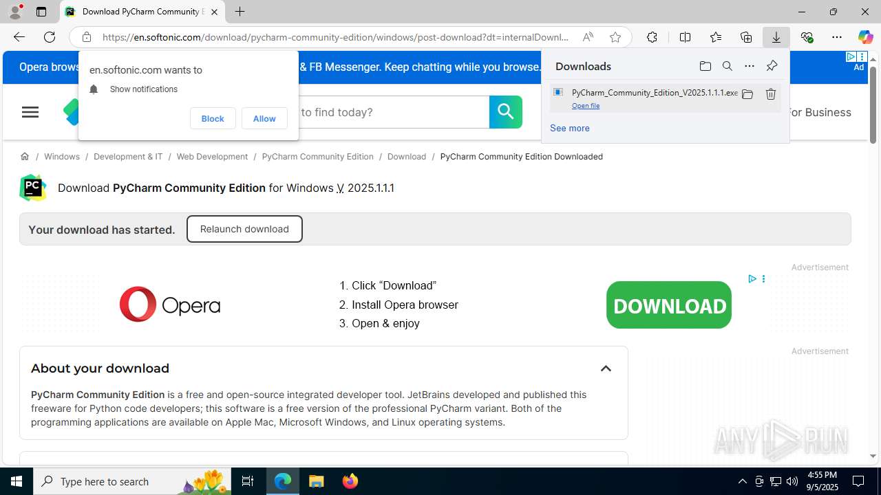Click the Softonic search input field

point(394,112)
